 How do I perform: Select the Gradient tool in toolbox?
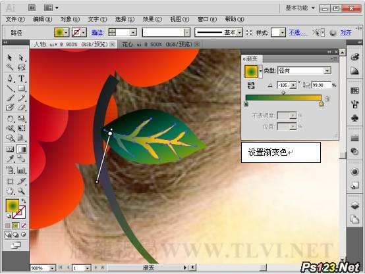click(x=22, y=149)
